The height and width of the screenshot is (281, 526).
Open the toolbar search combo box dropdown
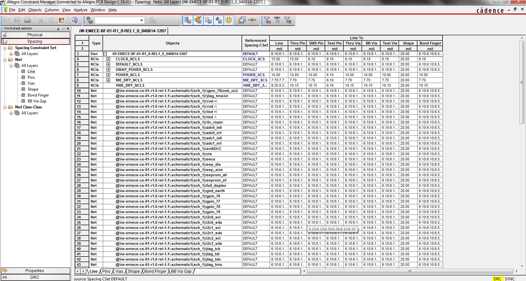click(x=141, y=20)
